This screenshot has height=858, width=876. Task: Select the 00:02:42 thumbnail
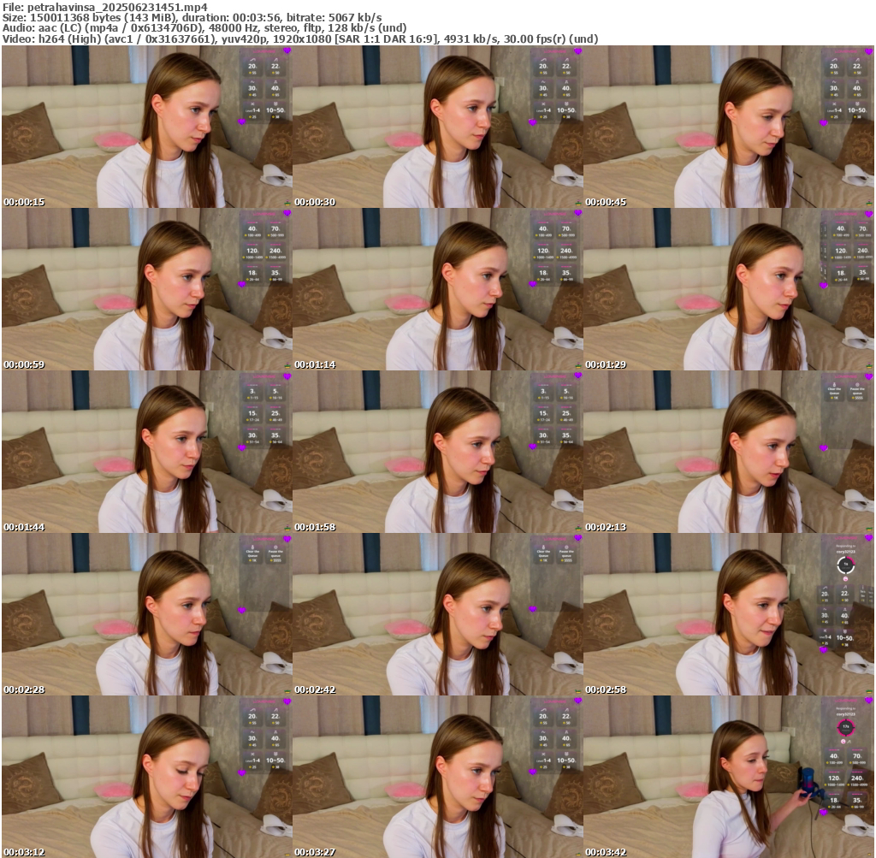436,614
